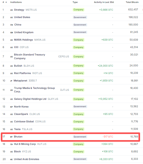Image resolution: width=143 pixels, height=164 pixels.
Task: Select the +394 BTC activity value
Action: click(107, 144)
